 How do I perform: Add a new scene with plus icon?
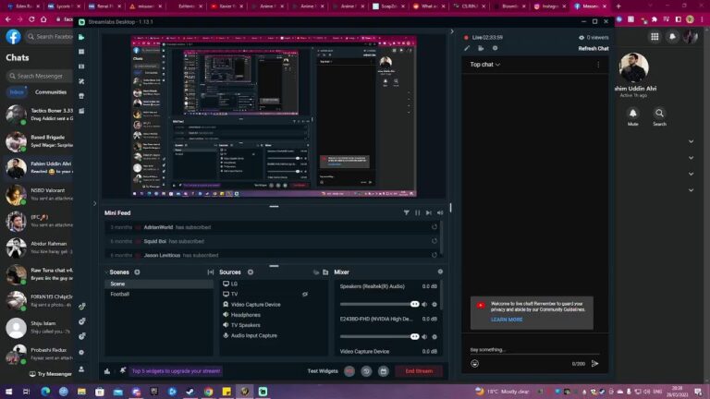pyautogui.click(x=138, y=272)
